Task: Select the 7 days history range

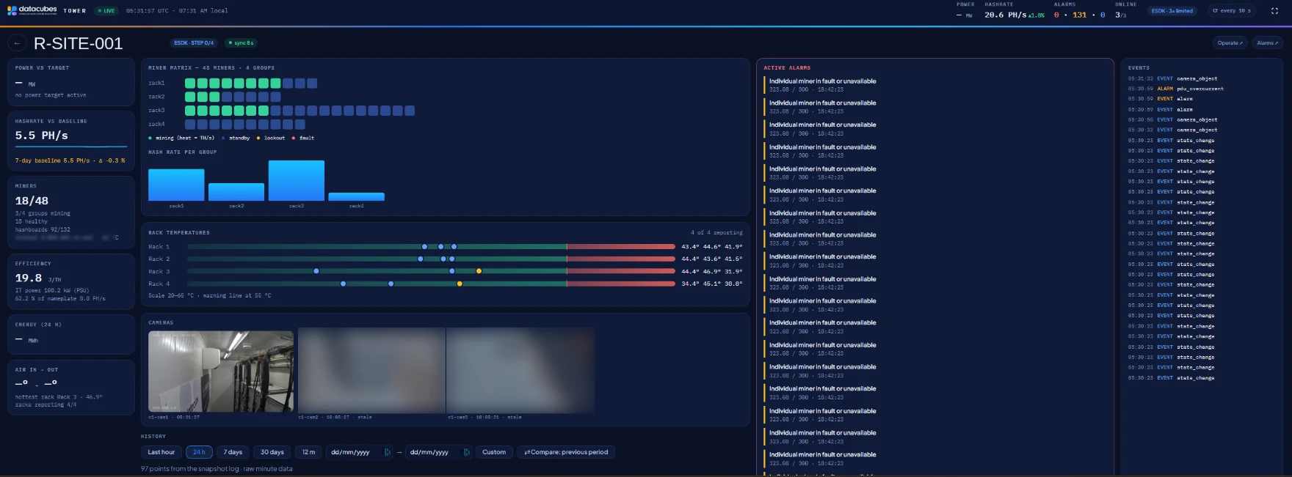Action: 233,452
